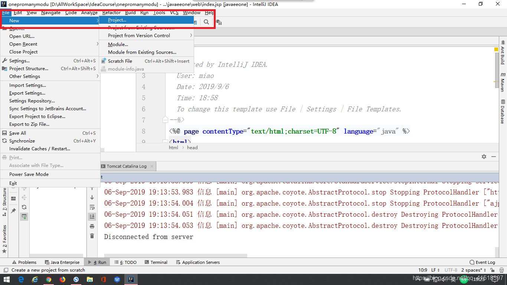
Task: Open the Edit menu
Action: [18, 13]
